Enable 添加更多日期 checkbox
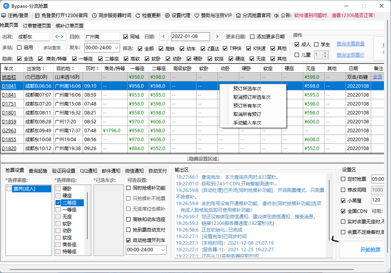The width and height of the screenshot is (391, 273). (252, 37)
